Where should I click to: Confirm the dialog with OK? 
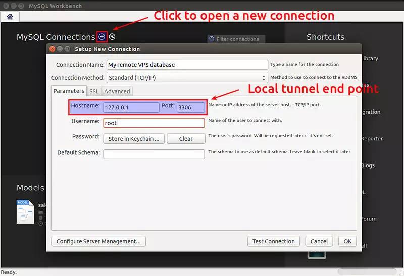347,241
